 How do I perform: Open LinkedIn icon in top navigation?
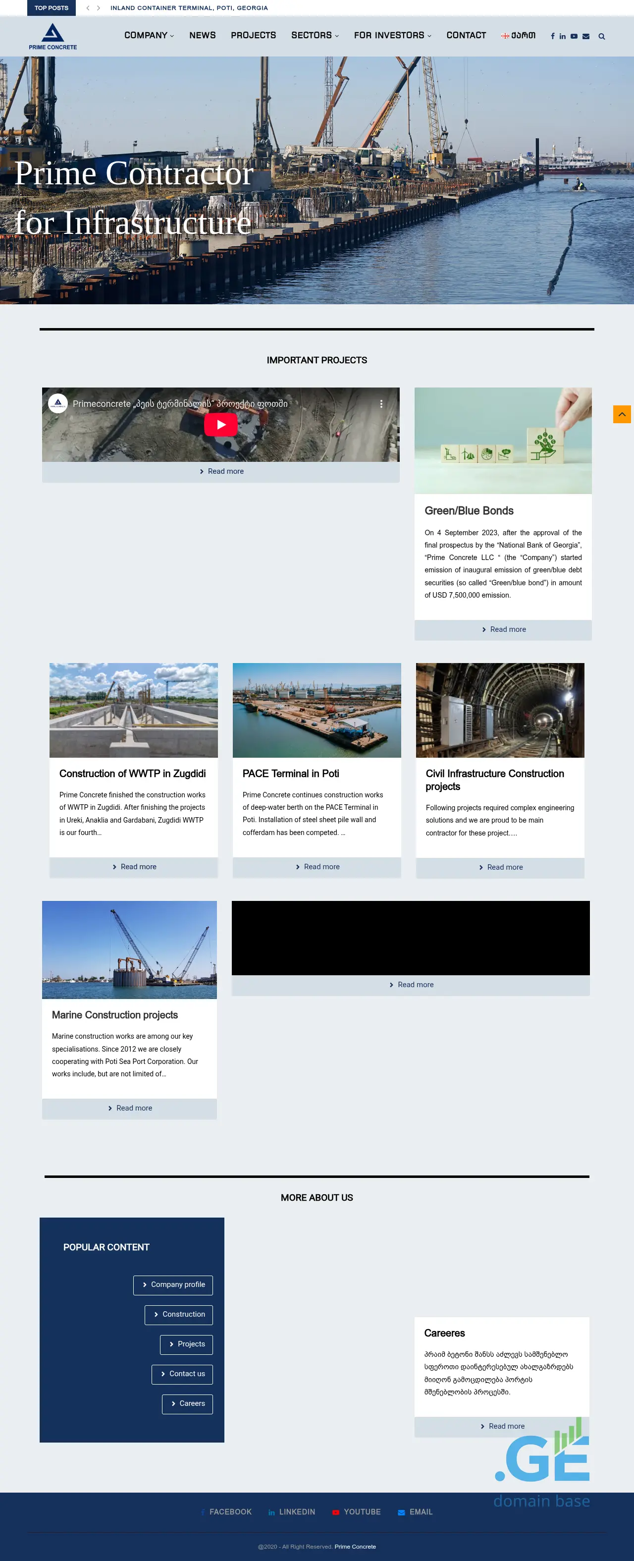[563, 36]
